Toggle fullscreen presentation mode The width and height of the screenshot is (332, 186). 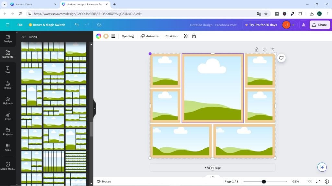click(x=318, y=181)
